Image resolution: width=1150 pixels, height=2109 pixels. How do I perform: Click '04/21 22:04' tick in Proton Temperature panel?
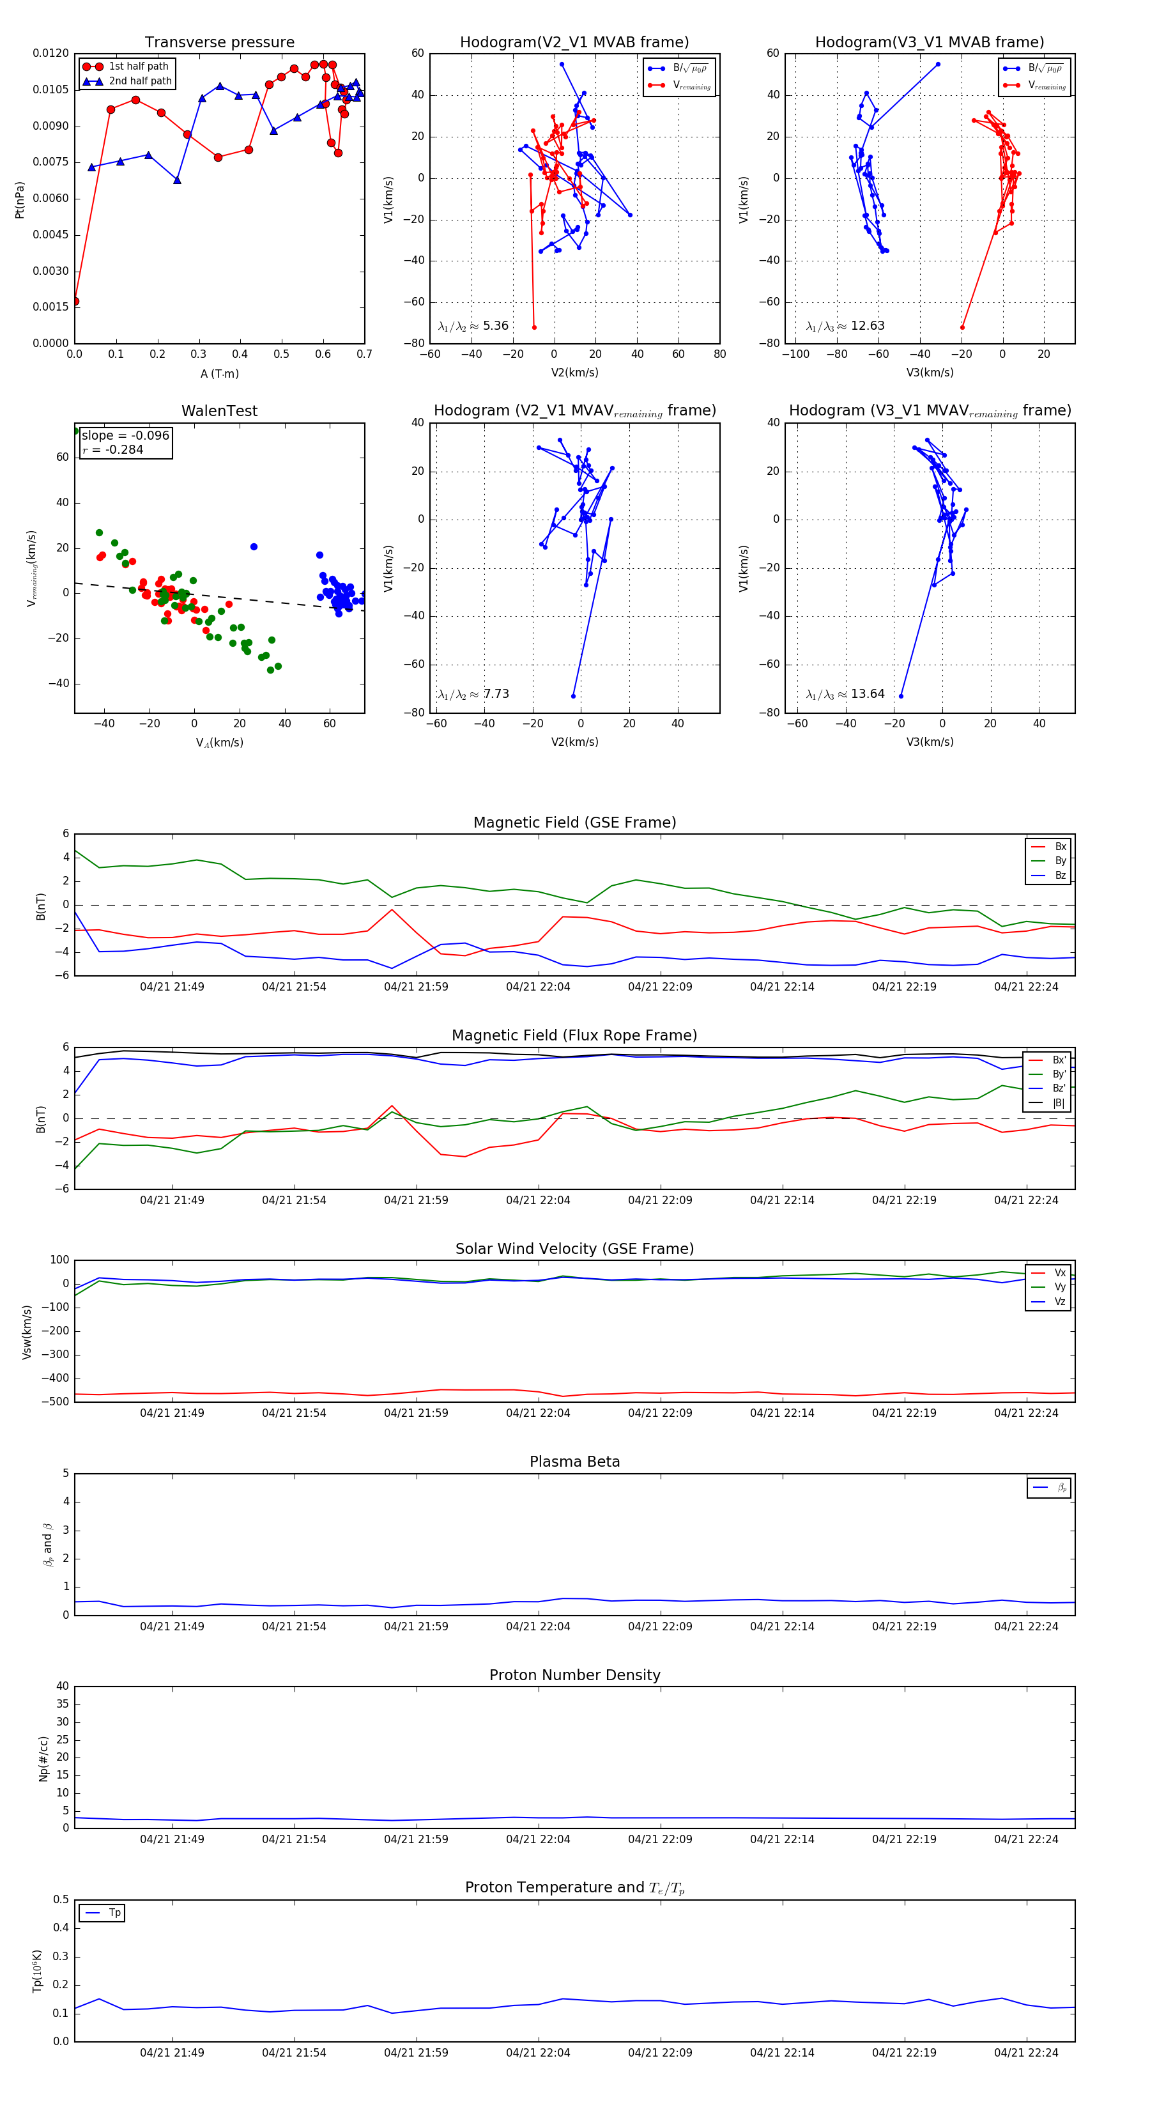[538, 2053]
